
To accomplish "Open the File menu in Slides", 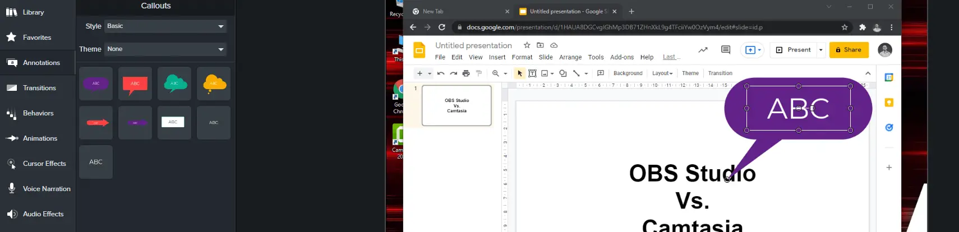I will (x=440, y=57).
